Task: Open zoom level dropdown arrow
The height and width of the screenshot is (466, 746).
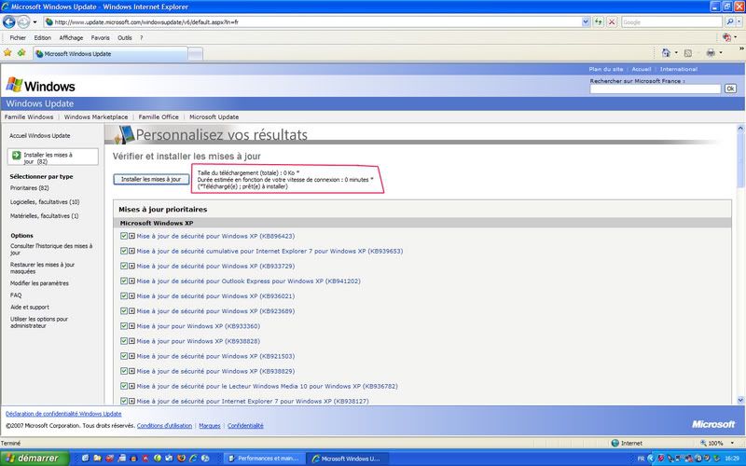Action: pos(732,443)
